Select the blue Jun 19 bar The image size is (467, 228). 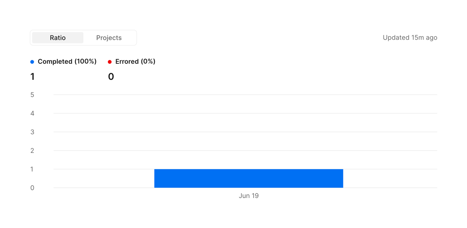coord(249,178)
